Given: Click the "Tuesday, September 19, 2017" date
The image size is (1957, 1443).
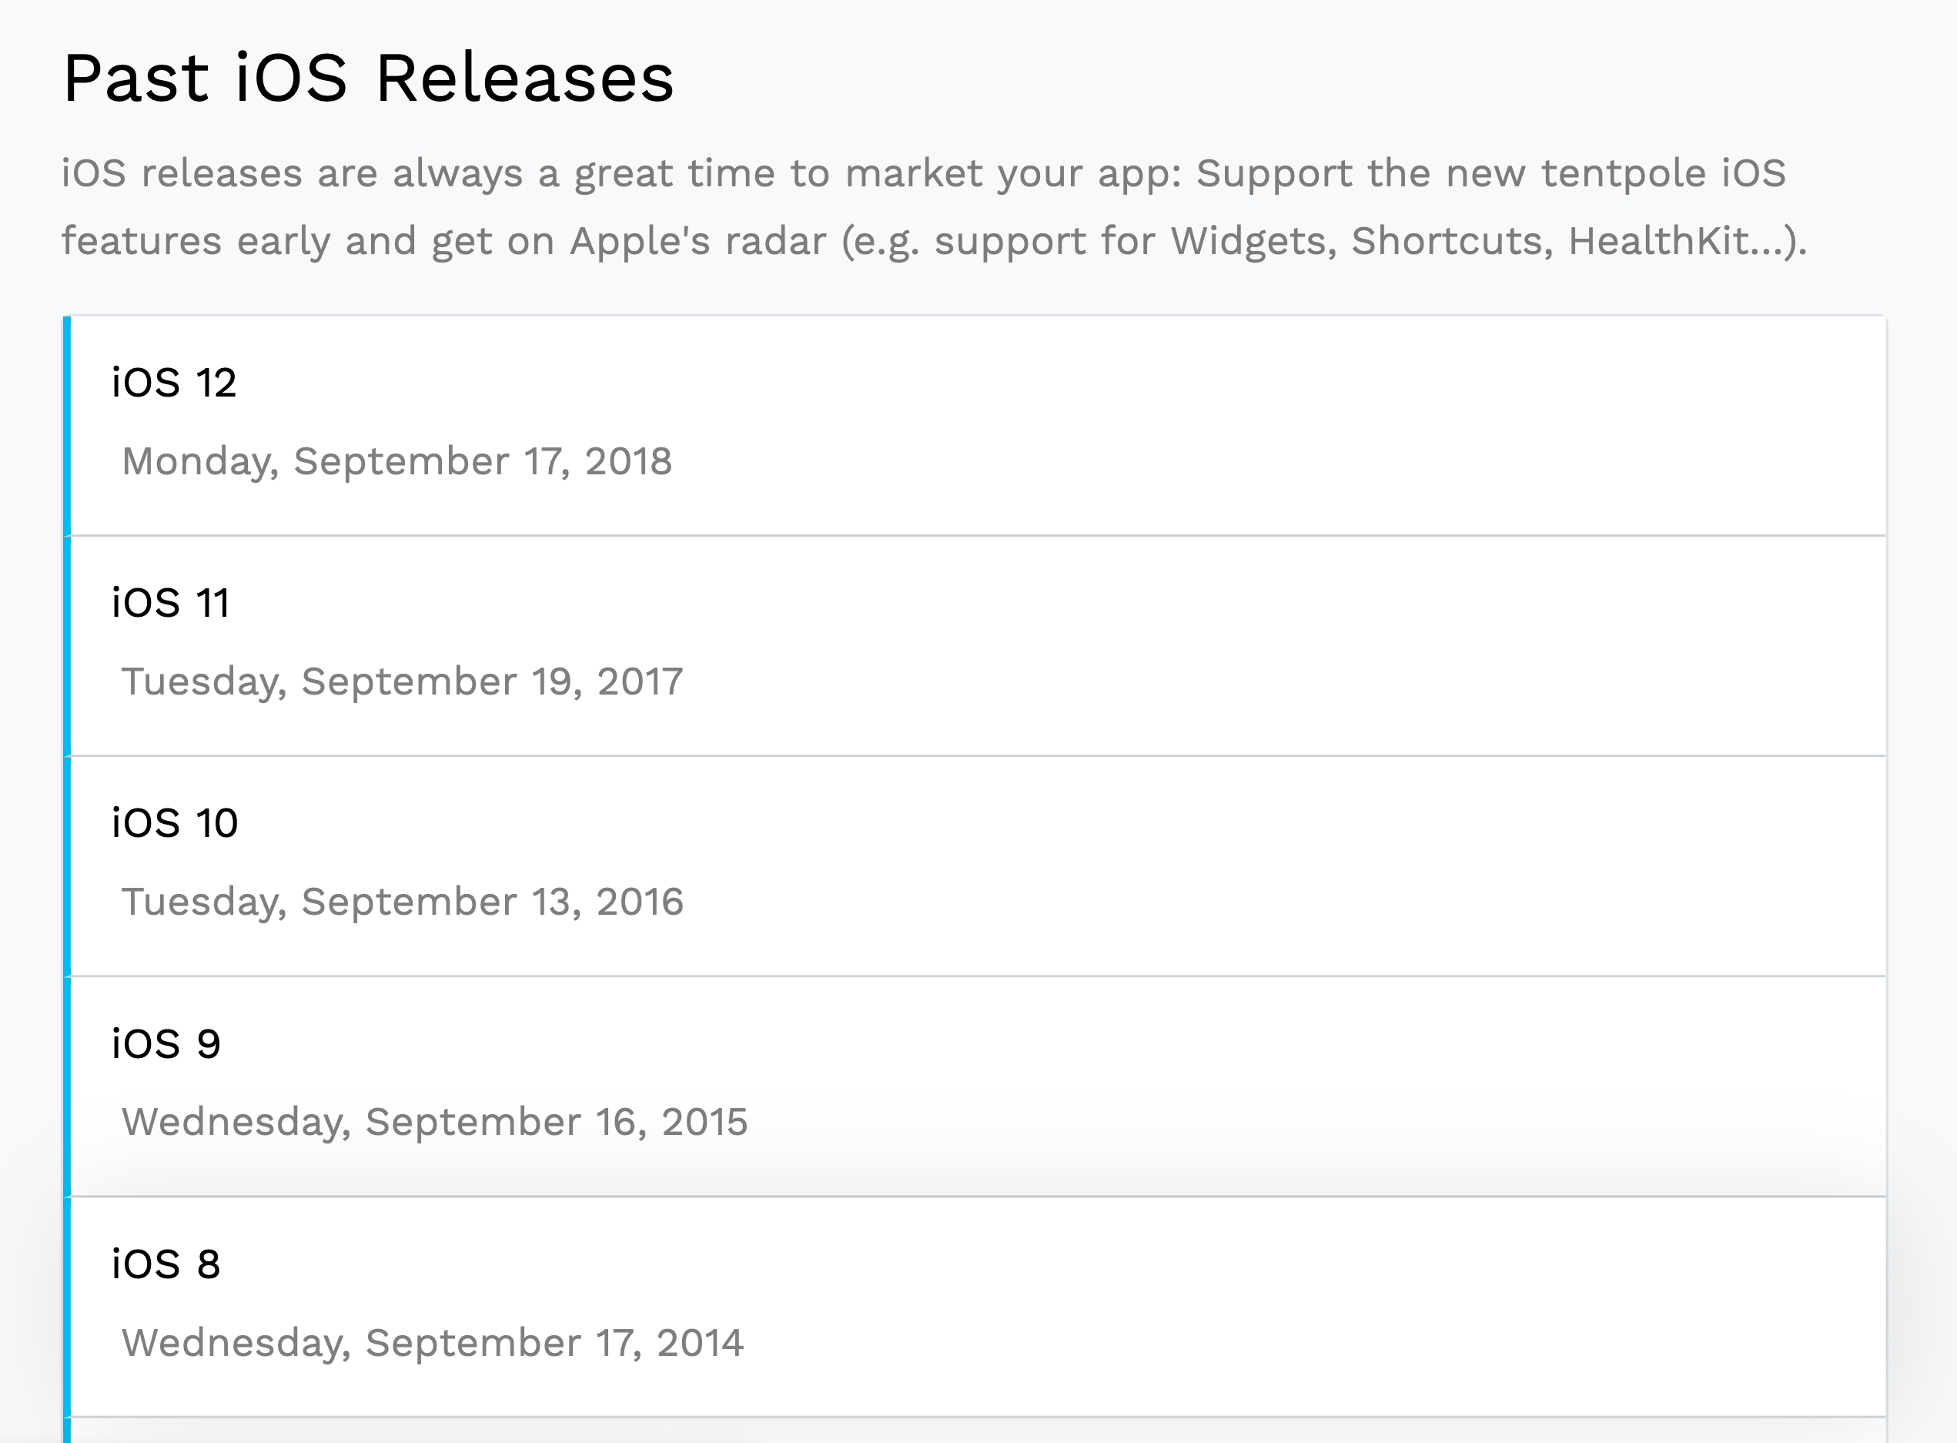Looking at the screenshot, I should 402,681.
